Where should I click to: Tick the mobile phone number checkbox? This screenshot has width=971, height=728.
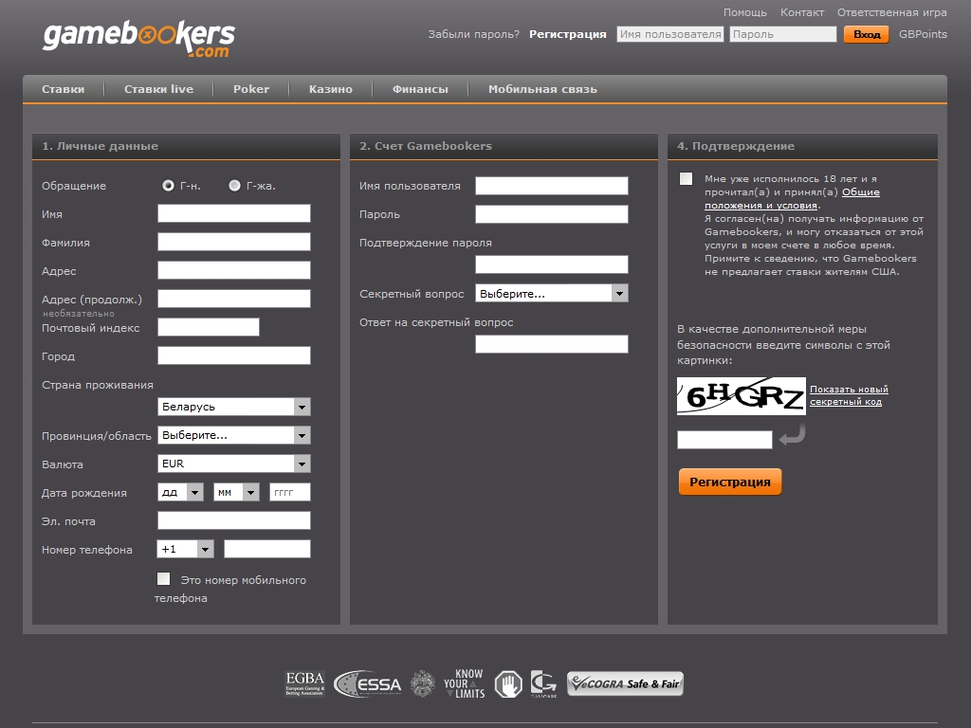164,579
